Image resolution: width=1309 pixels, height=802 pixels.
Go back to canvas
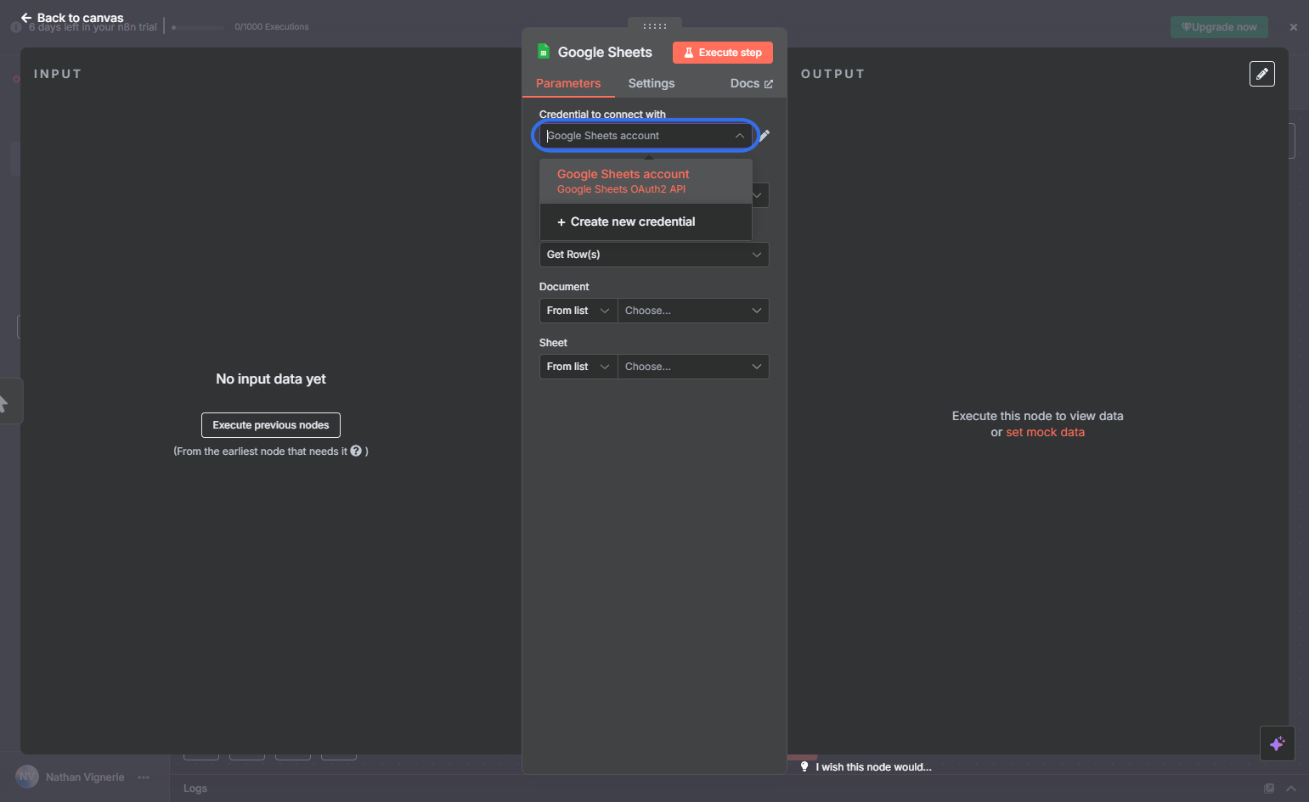(x=72, y=18)
